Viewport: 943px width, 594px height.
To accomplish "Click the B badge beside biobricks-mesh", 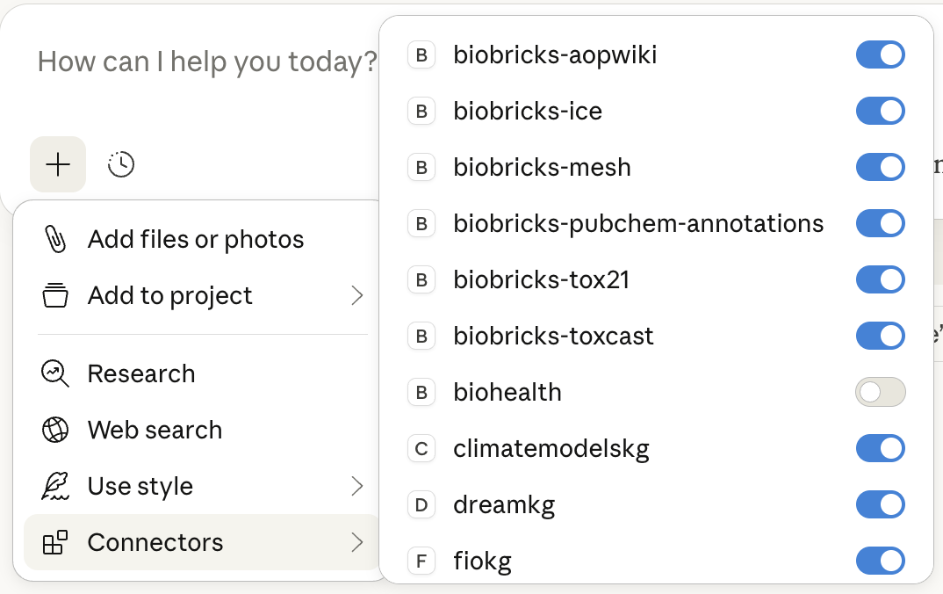I will click(421, 167).
